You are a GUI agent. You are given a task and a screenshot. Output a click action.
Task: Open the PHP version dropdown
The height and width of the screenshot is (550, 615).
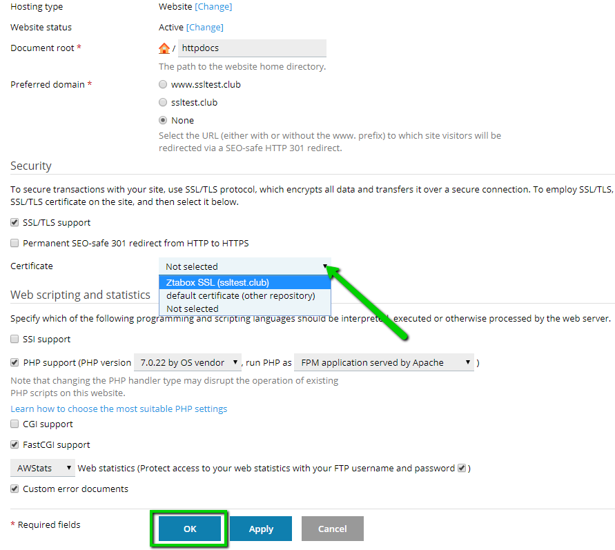click(188, 363)
